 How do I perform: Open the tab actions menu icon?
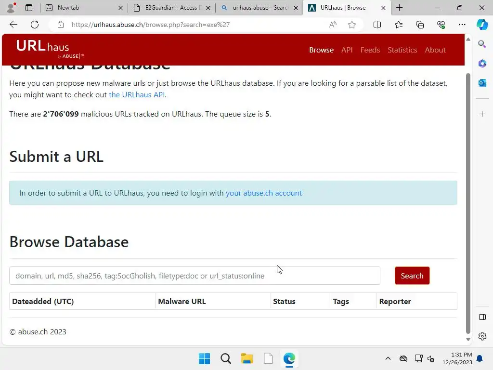pos(29,8)
